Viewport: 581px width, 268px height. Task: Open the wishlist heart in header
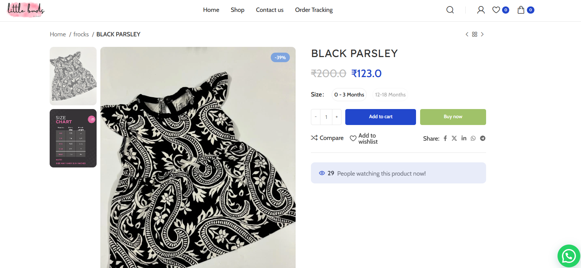click(496, 10)
